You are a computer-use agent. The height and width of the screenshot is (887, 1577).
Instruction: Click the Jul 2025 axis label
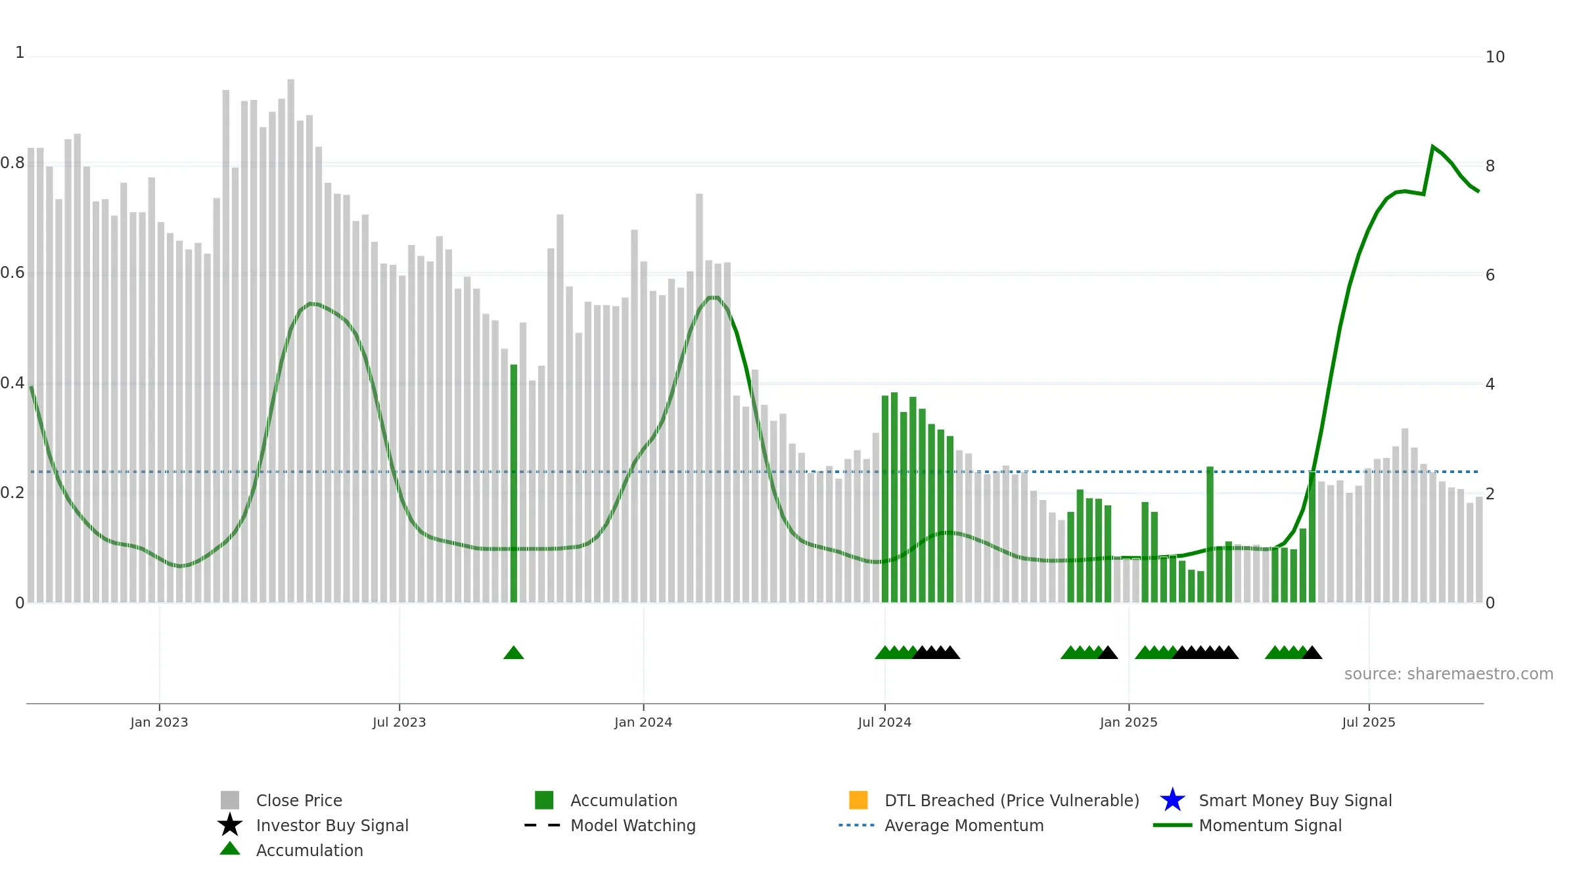[1369, 722]
